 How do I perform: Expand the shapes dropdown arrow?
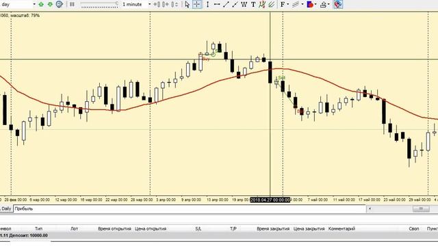(x=315, y=5)
